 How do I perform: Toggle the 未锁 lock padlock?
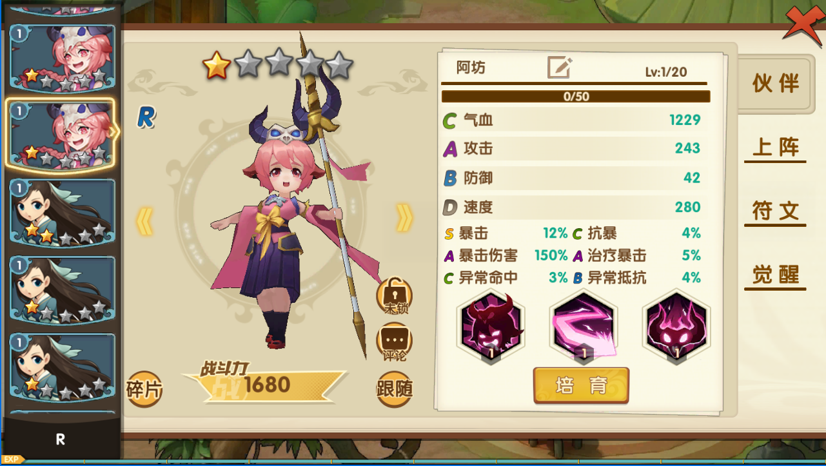point(394,295)
